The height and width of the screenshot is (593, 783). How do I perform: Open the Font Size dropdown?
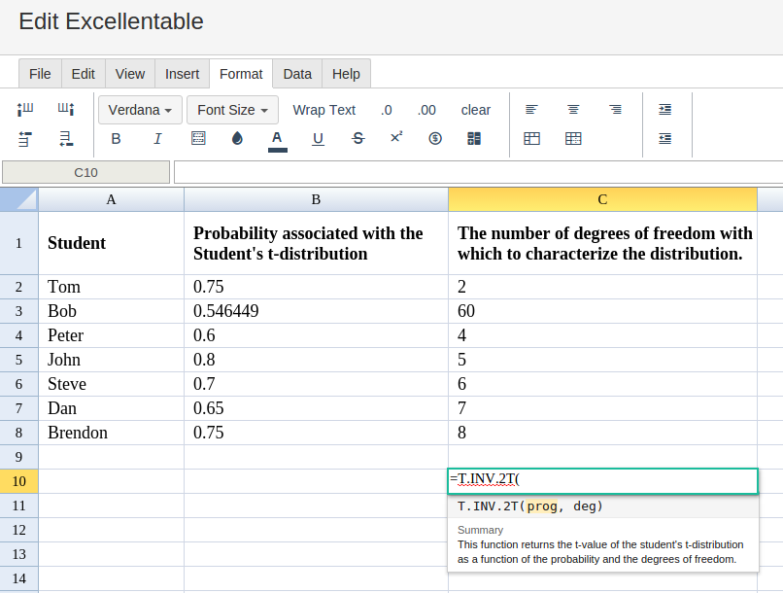pos(232,110)
